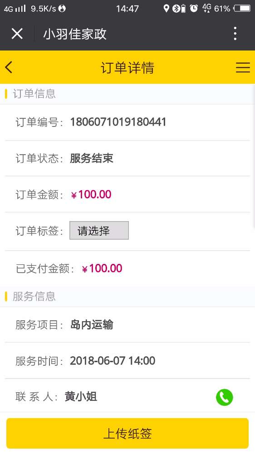Viewport: 255px width, 455px height.
Task: Tap the service time 2018-06-07 14:00
Action: click(113, 361)
